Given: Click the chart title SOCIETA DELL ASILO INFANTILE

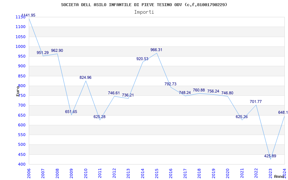Looking at the screenshot, I should 144,5.
